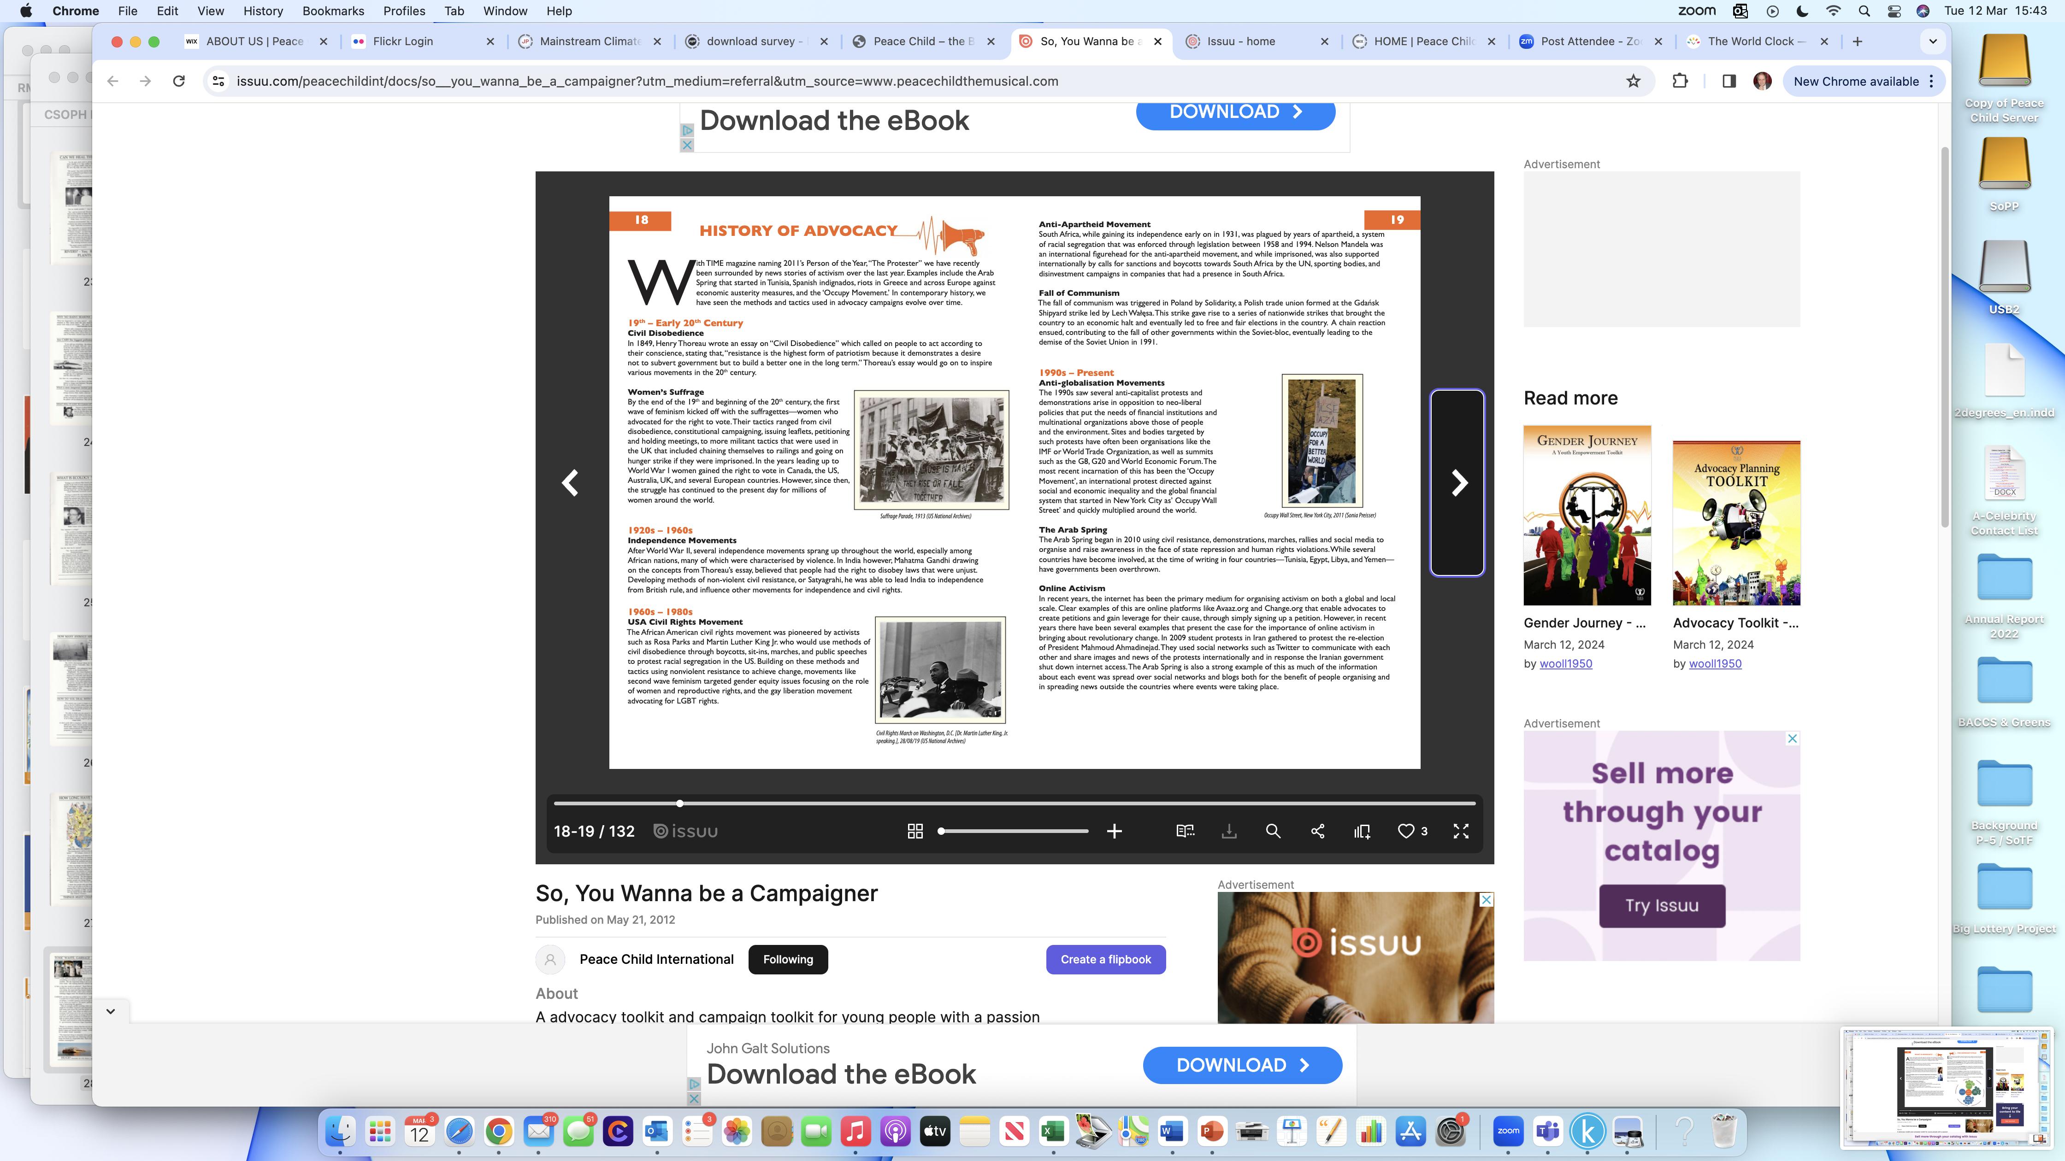Open the Bookmarks menu in menu bar

click(333, 11)
